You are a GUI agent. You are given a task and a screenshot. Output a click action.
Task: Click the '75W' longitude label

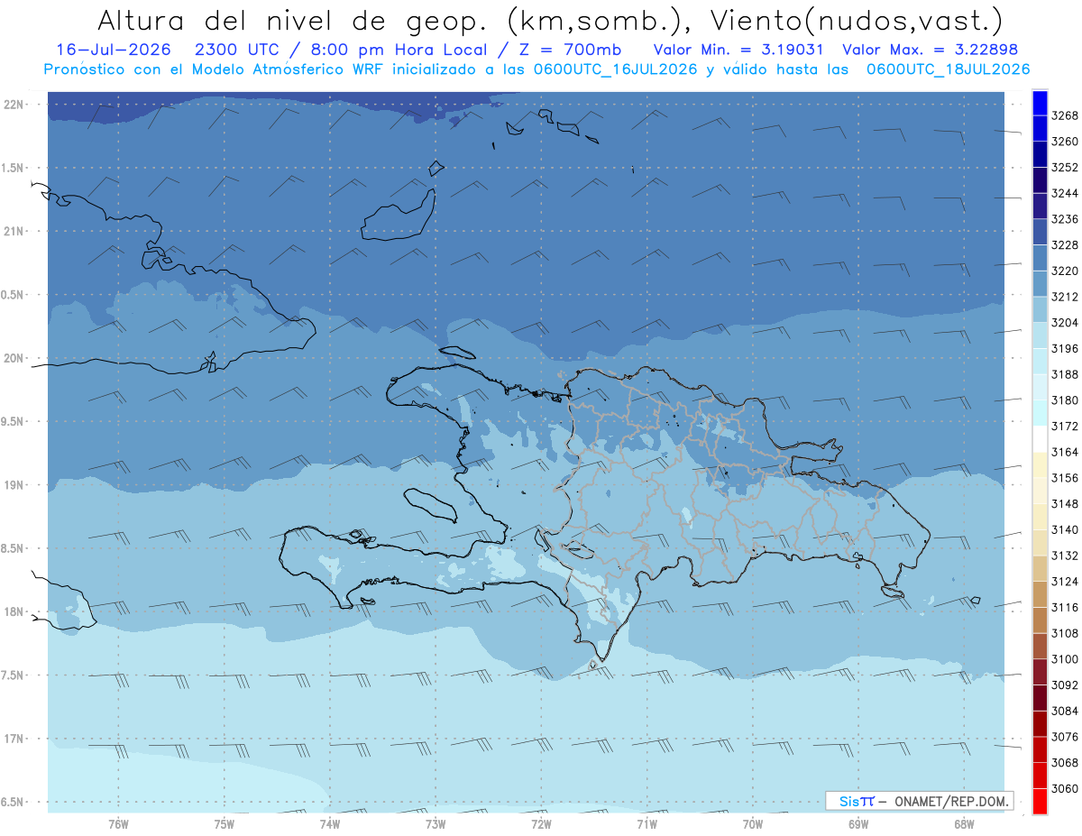[225, 824]
